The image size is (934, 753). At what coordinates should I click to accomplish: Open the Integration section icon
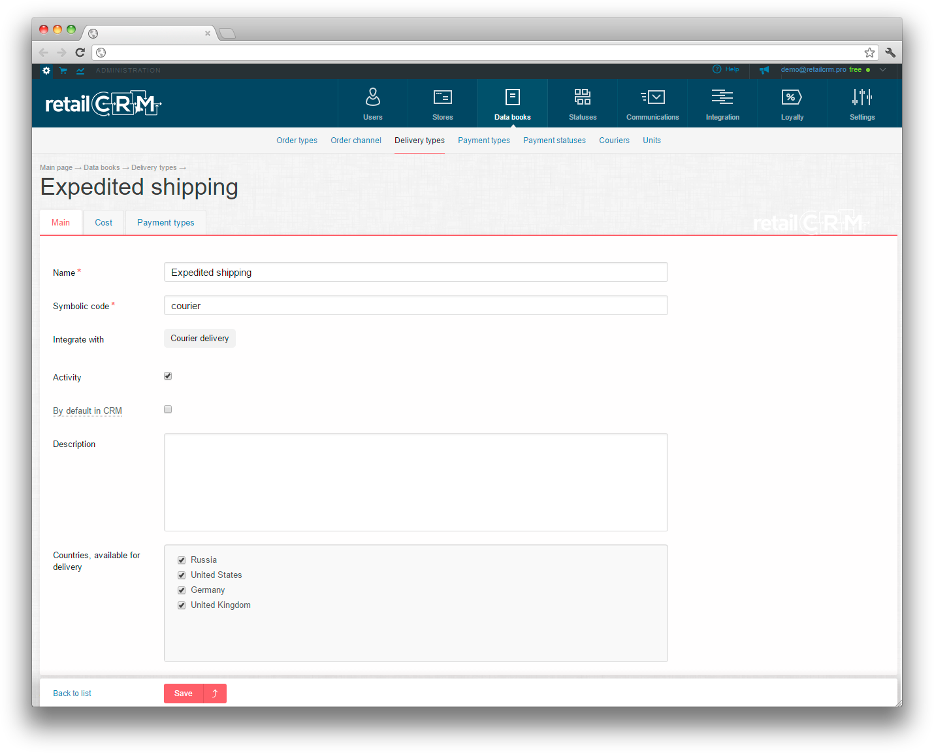(x=722, y=97)
